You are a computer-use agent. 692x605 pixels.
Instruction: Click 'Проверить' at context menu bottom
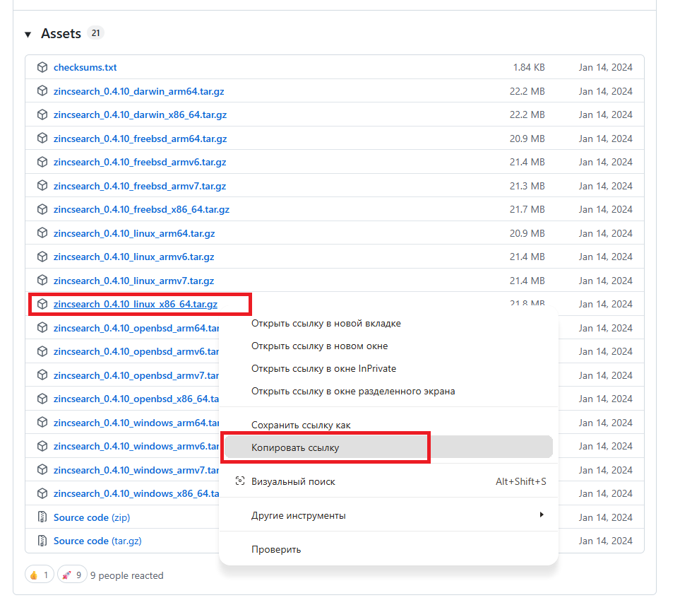(x=276, y=549)
